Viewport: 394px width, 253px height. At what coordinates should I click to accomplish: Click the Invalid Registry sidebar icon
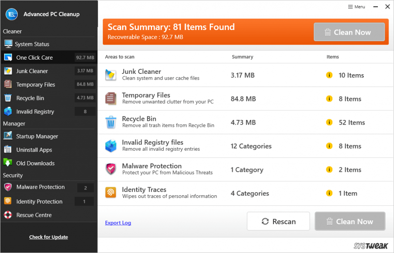pos(8,112)
